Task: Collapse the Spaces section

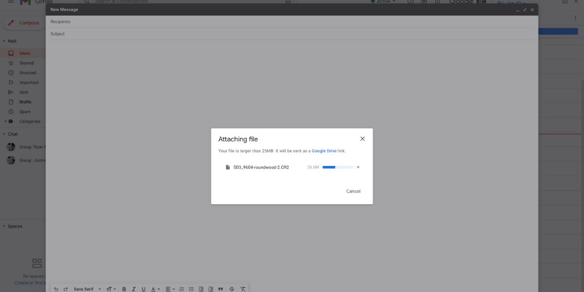Action: [x=4, y=226]
